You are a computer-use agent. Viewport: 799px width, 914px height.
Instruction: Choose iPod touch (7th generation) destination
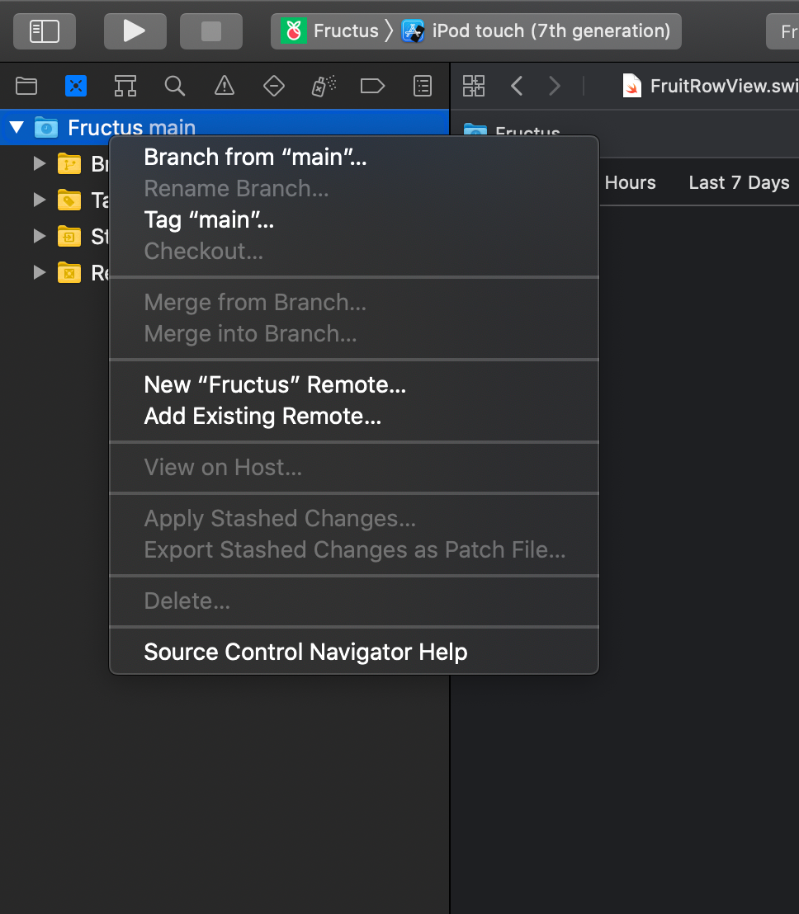pyautogui.click(x=536, y=31)
